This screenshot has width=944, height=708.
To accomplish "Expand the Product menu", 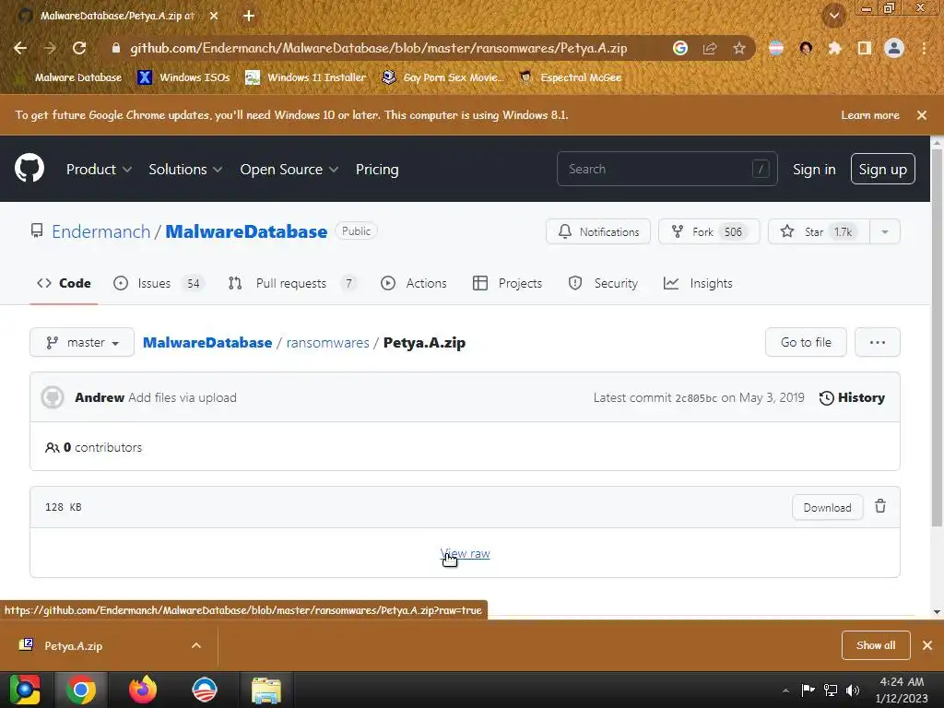I will point(99,170).
